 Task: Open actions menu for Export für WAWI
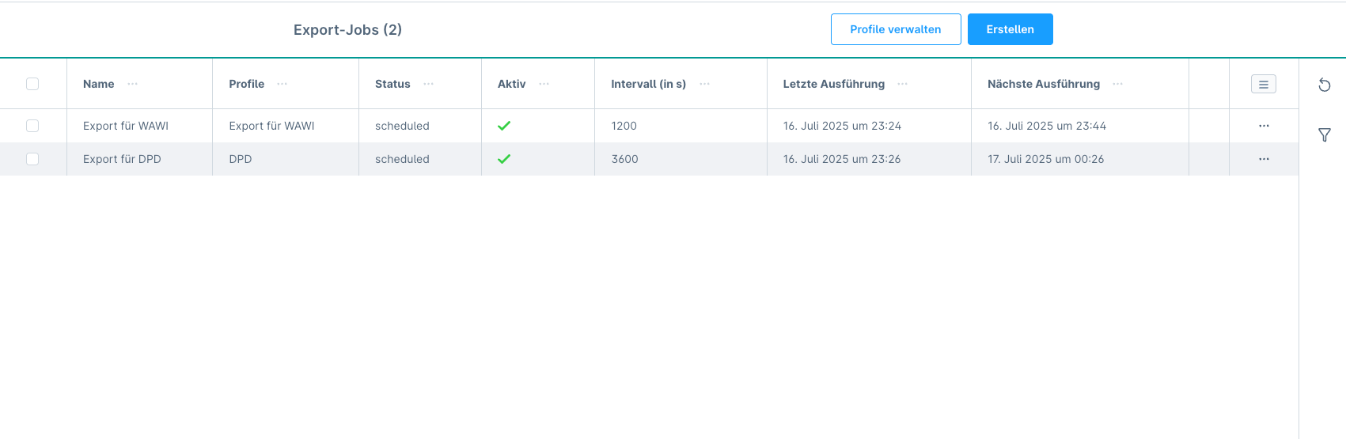coord(1264,126)
